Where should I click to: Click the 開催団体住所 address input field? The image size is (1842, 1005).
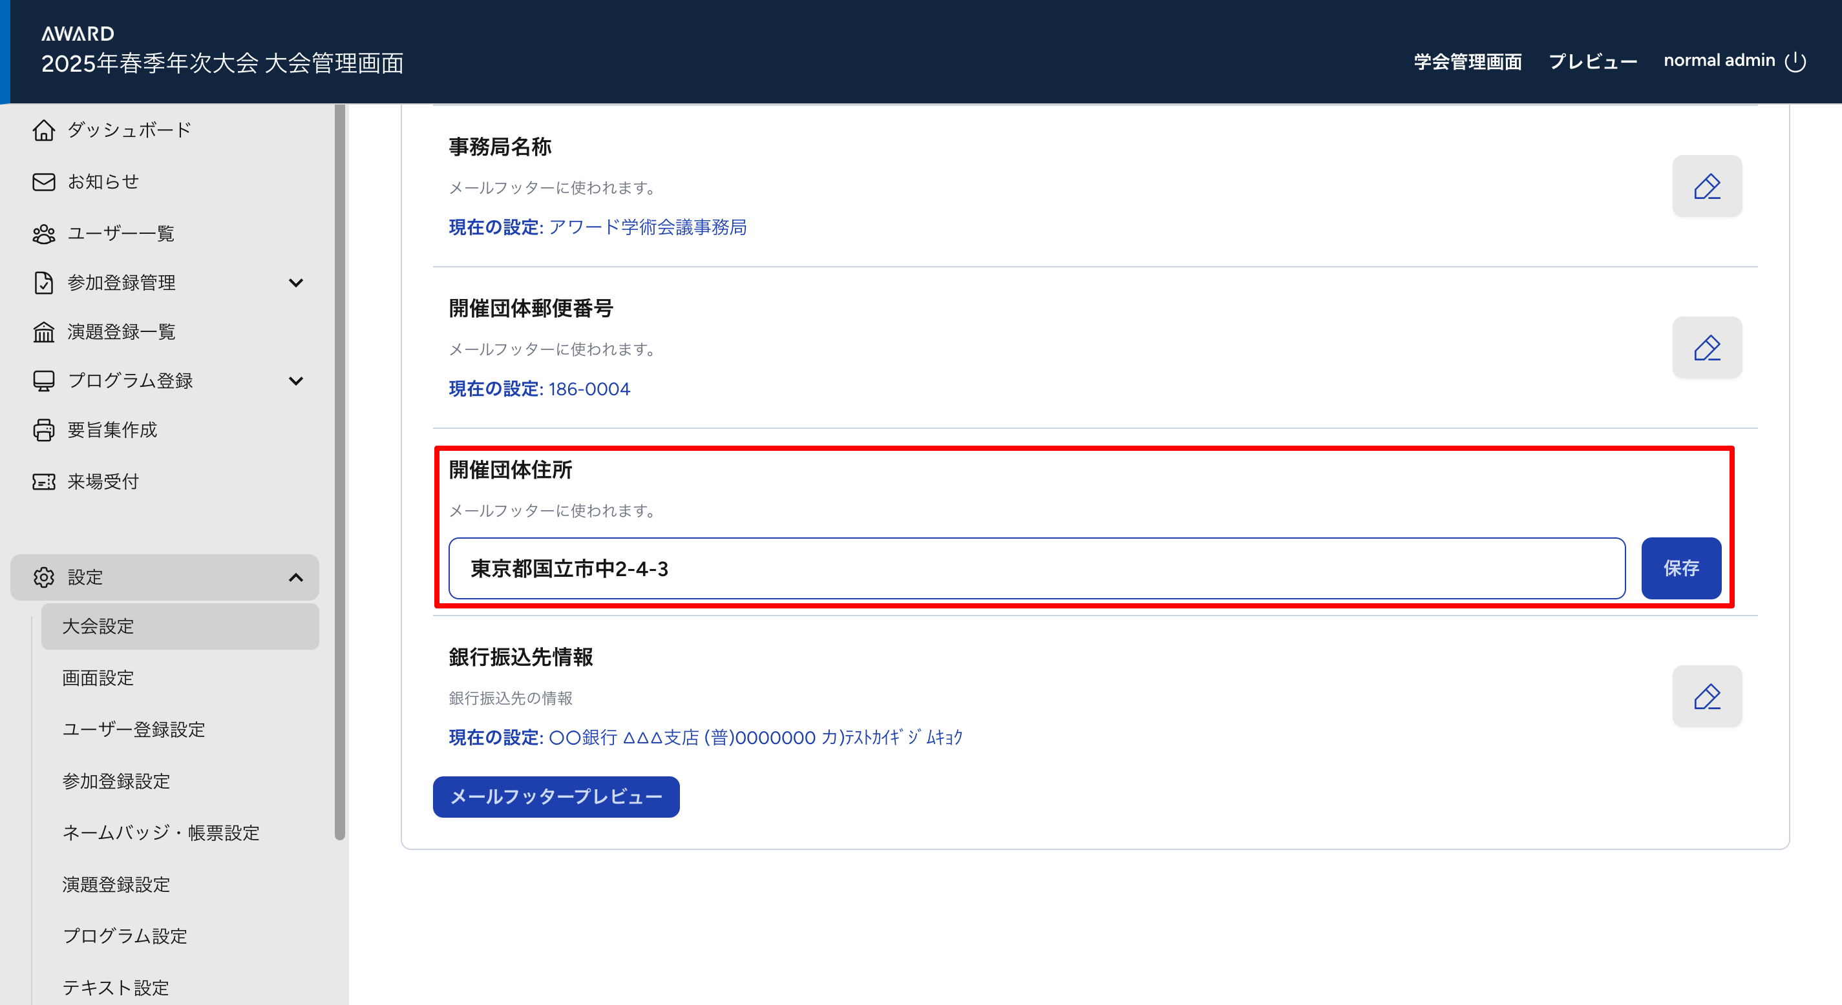1036,568
